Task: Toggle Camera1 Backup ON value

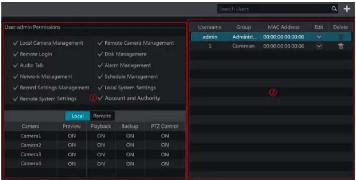Action: tap(130, 136)
